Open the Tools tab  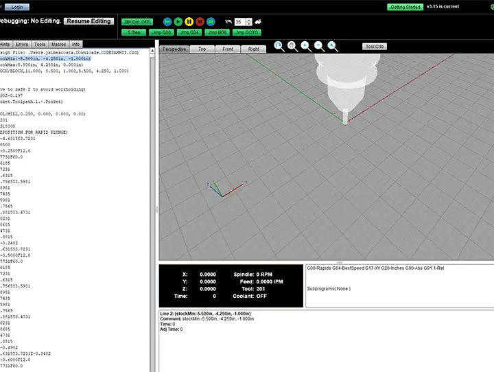click(x=40, y=45)
